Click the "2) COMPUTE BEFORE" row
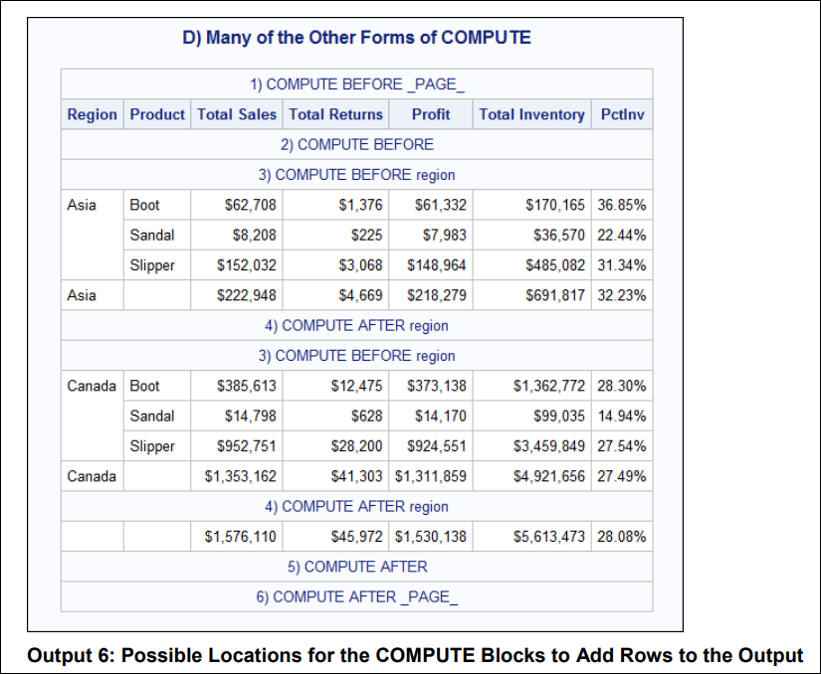 click(356, 144)
